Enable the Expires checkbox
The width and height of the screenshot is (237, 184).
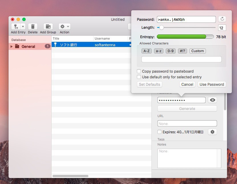159,132
